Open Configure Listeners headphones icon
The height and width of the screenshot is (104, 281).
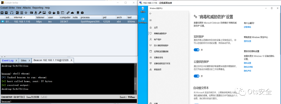coord(12,13)
